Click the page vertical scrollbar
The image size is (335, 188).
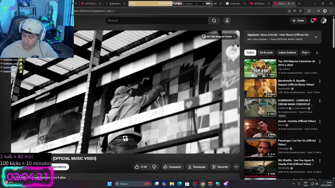coord(333,33)
